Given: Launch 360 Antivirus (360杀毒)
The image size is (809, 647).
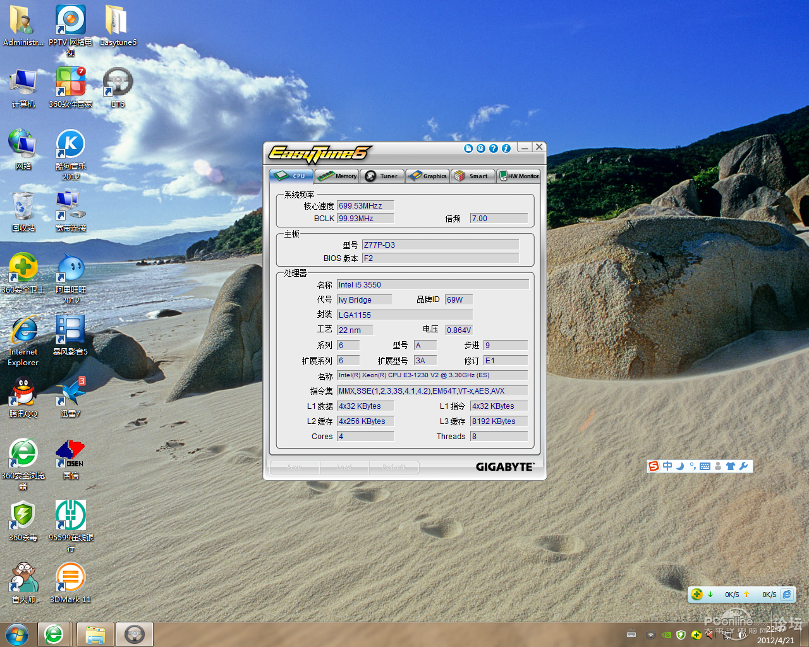Looking at the screenshot, I should [23, 521].
